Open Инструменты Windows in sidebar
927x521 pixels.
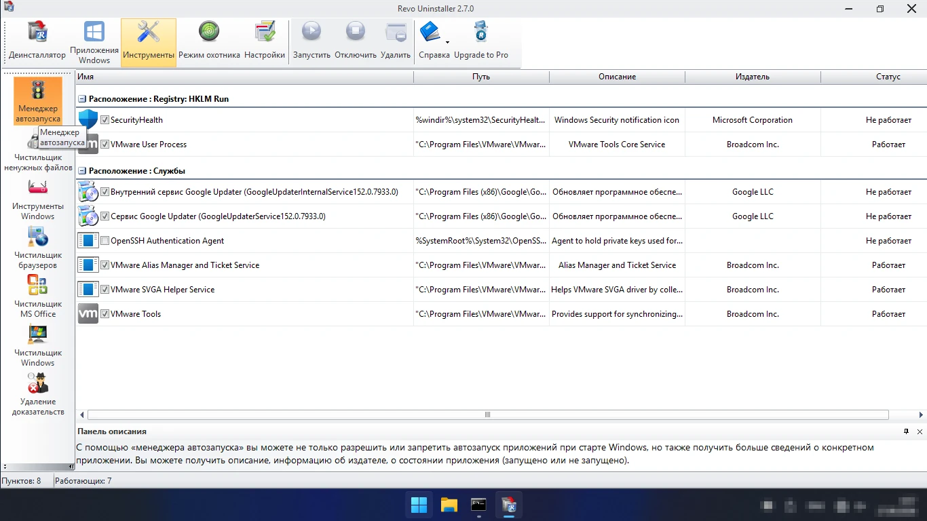(x=38, y=199)
